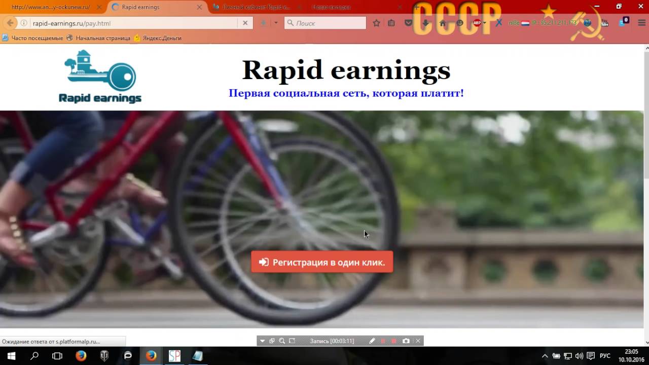Open the Windows taskbar search icon
This screenshot has width=649, height=365.
[34, 356]
